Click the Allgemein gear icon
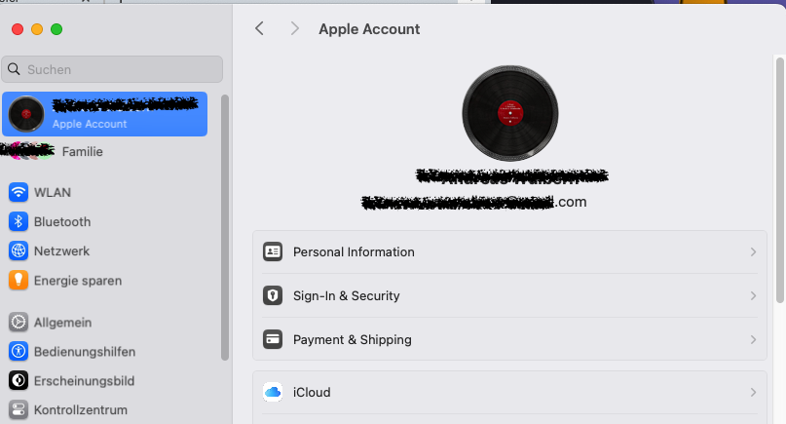 point(19,322)
